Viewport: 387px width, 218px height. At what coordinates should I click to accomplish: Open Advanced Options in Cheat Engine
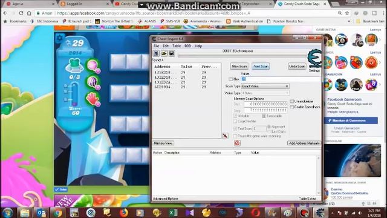(166, 199)
